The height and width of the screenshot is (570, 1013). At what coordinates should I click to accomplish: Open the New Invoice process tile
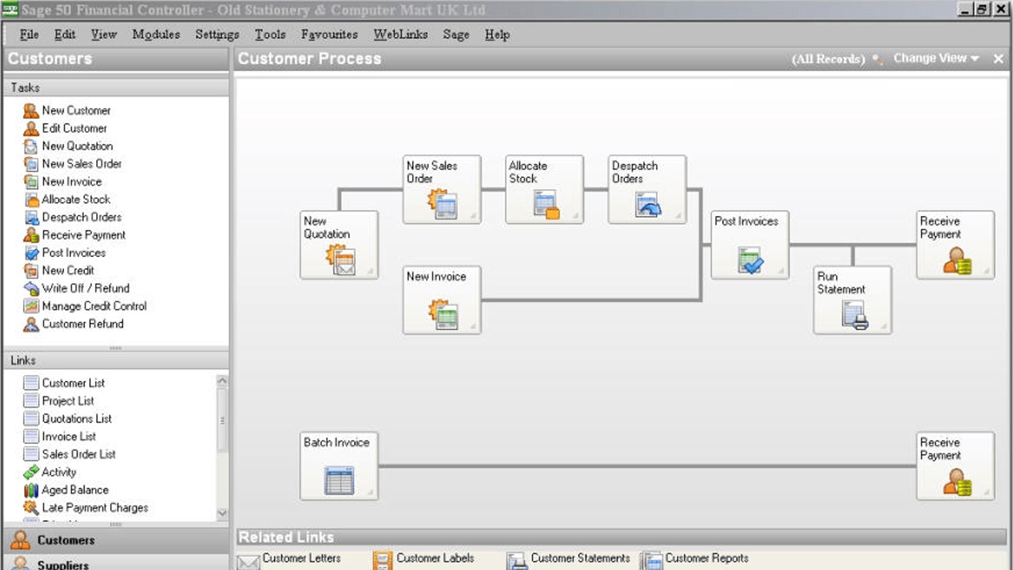pyautogui.click(x=442, y=300)
